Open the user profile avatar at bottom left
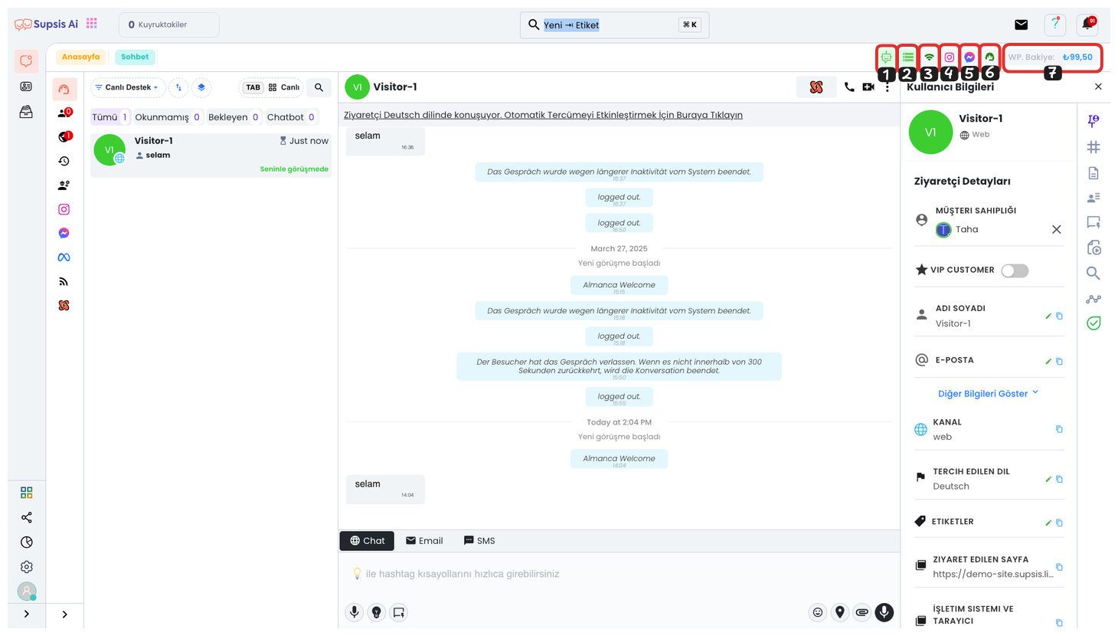1118x636 pixels. pos(27,591)
